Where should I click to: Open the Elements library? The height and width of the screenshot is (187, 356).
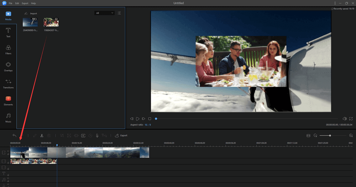tap(8, 101)
